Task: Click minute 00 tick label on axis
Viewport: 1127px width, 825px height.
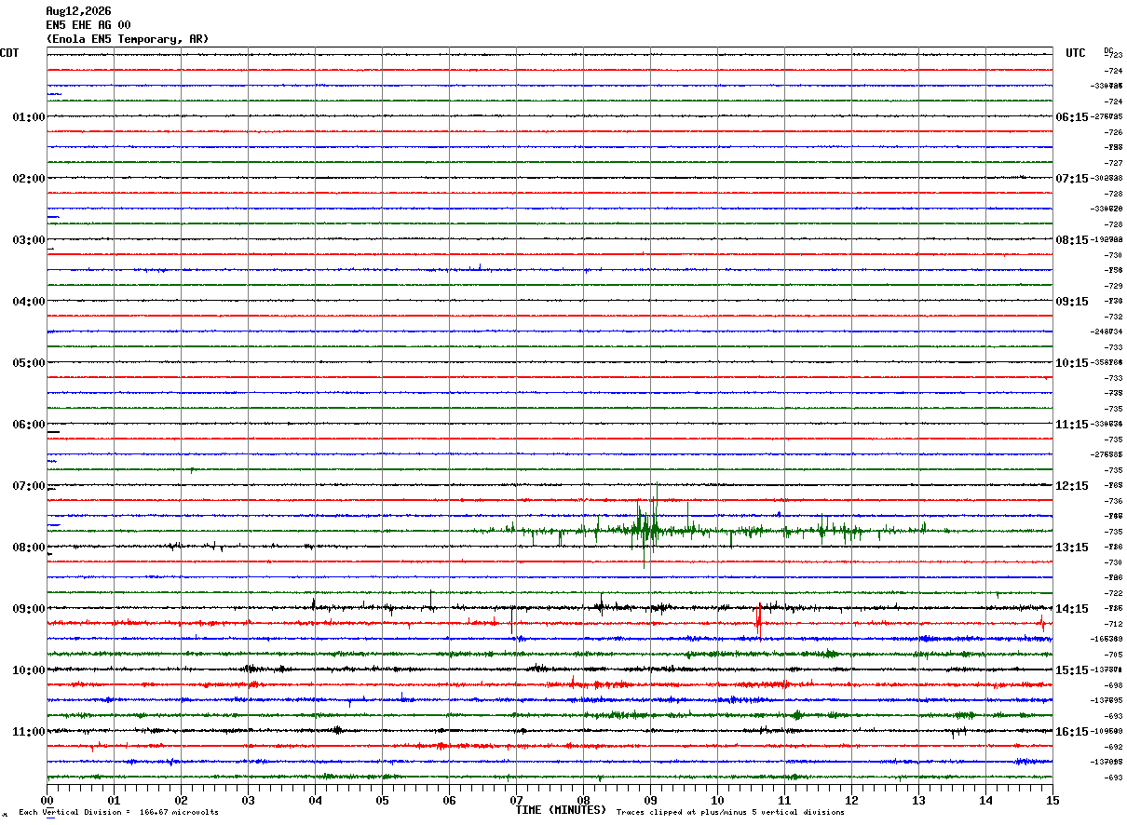Action: click(x=47, y=800)
